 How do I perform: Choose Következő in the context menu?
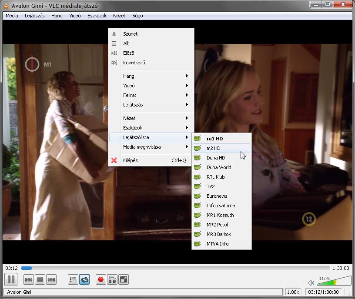tap(151, 63)
